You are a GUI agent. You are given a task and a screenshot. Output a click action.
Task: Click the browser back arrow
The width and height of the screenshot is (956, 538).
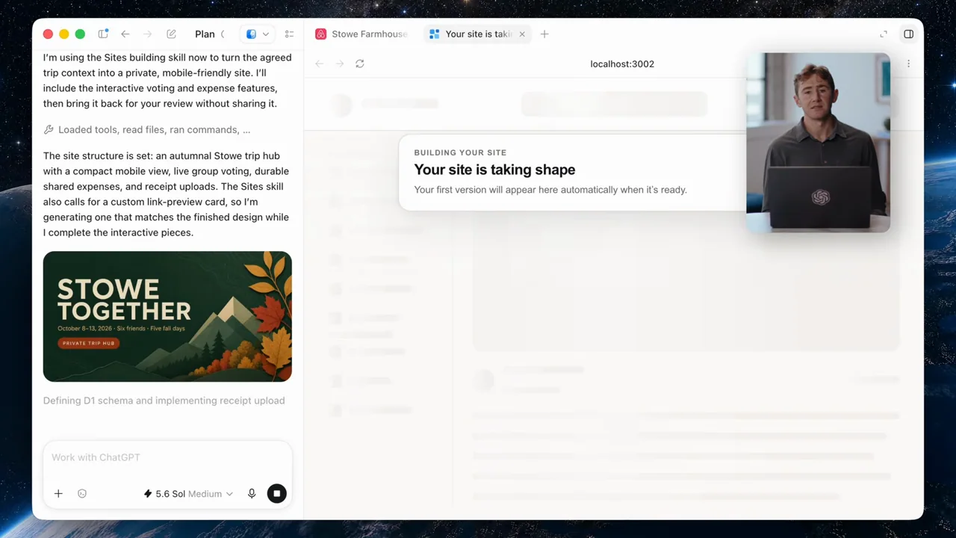[320, 64]
